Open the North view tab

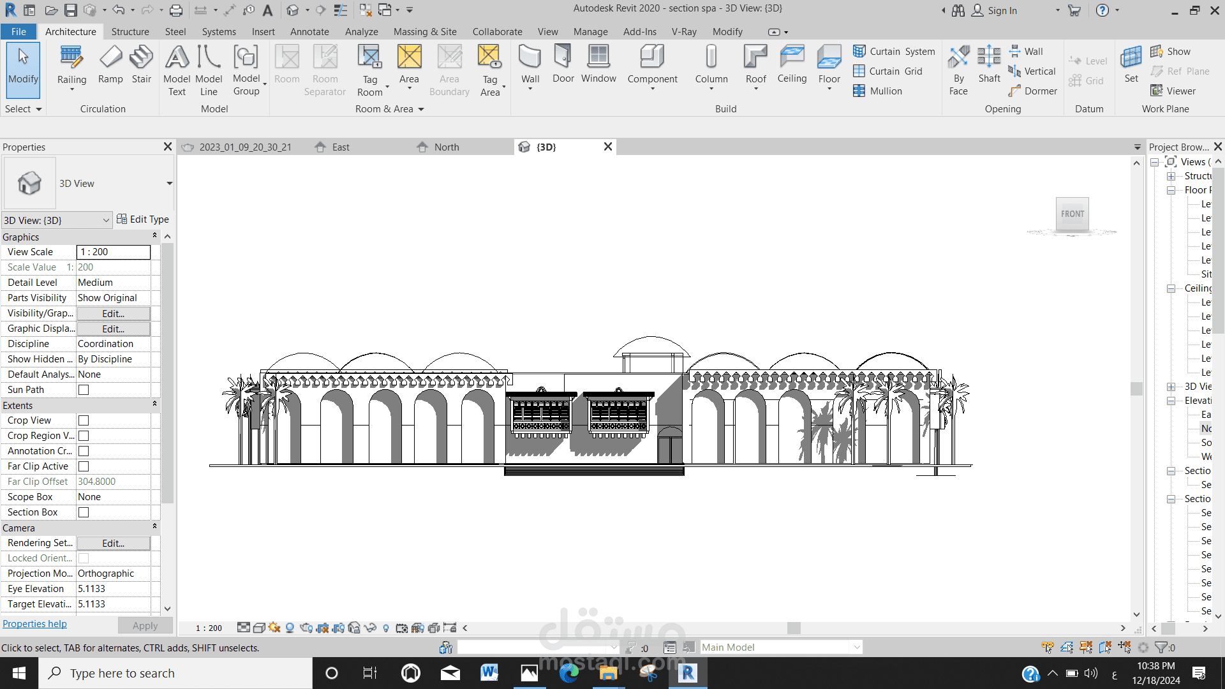[x=446, y=147]
